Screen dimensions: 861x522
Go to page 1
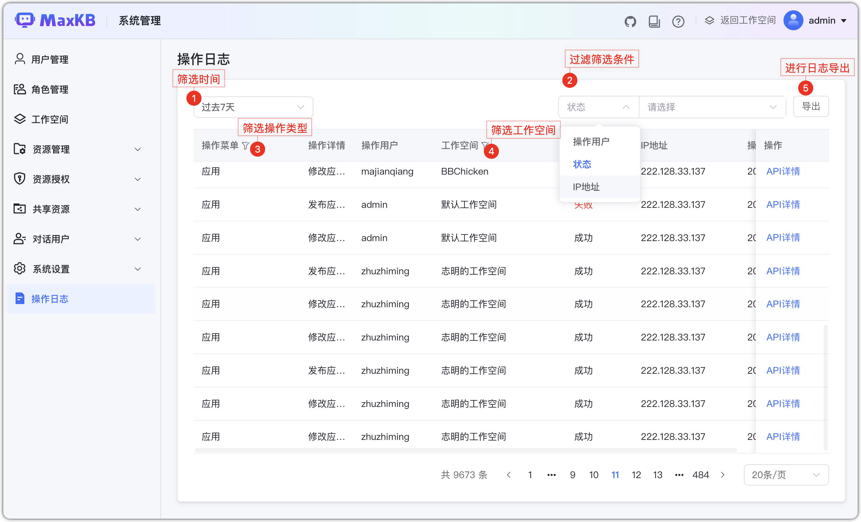pyautogui.click(x=530, y=475)
